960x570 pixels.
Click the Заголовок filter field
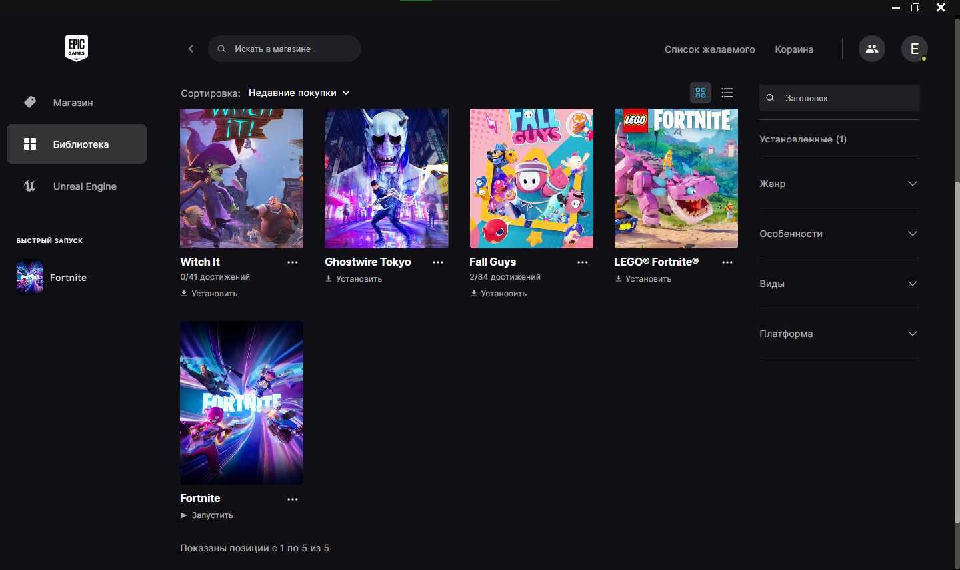(839, 98)
